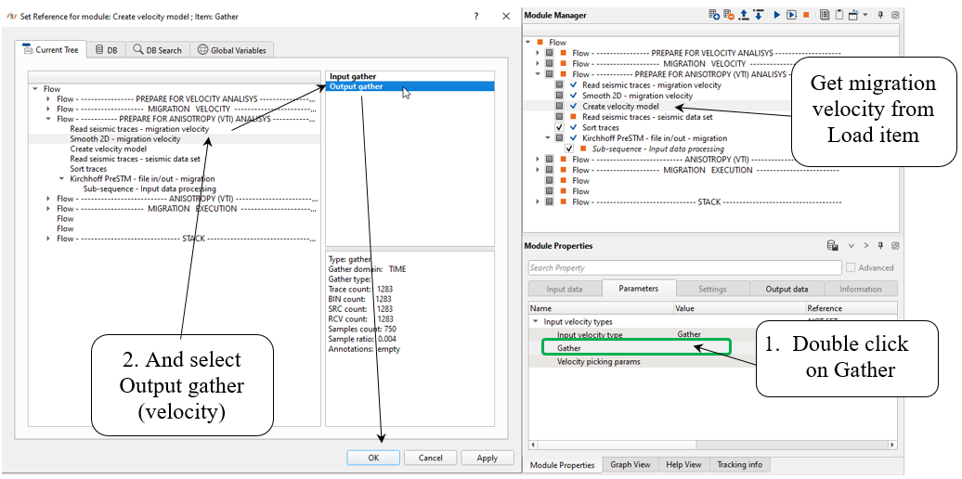
Task: Switch to the DB Search tab
Action: (157, 50)
